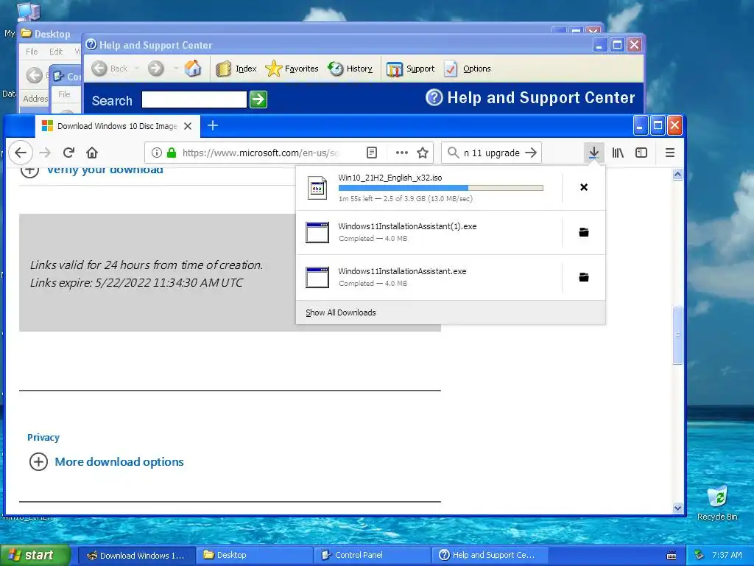Screen dimensions: 754x566
Task: Submit search with the arrow button
Action: pos(531,153)
